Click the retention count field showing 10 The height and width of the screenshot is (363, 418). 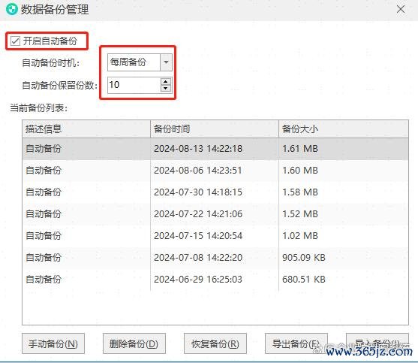click(134, 85)
